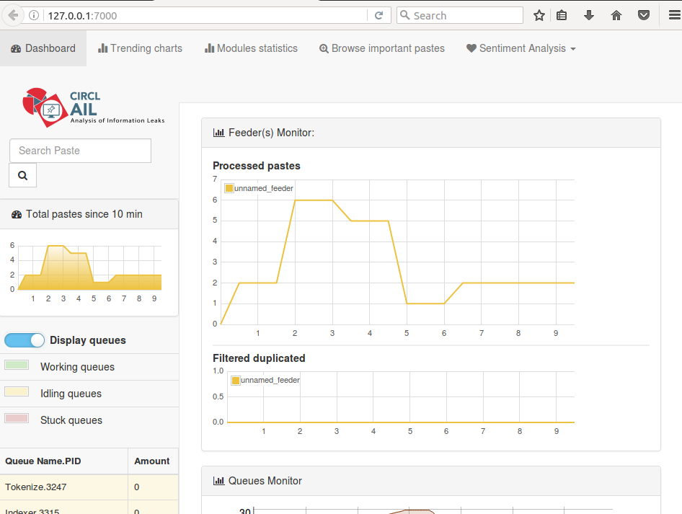
Task: Click the browser back arrow button
Action: (x=13, y=15)
